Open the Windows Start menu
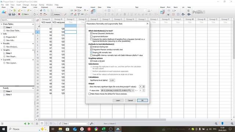235x132 pixels. point(3,129)
